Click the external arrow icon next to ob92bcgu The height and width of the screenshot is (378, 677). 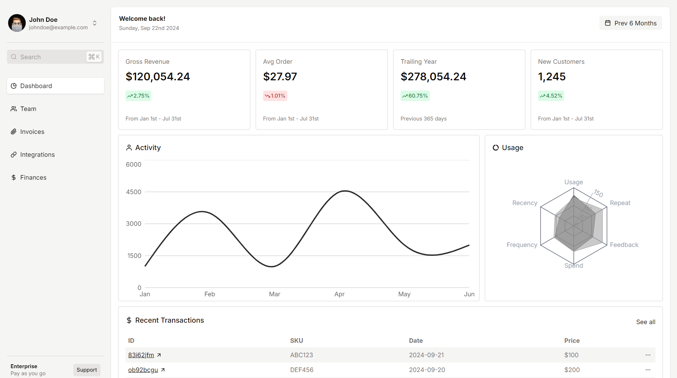coord(163,370)
